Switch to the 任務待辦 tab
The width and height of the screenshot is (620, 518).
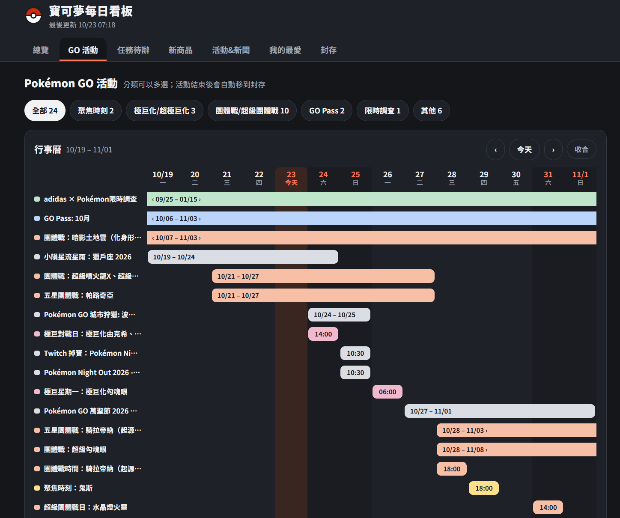[133, 50]
